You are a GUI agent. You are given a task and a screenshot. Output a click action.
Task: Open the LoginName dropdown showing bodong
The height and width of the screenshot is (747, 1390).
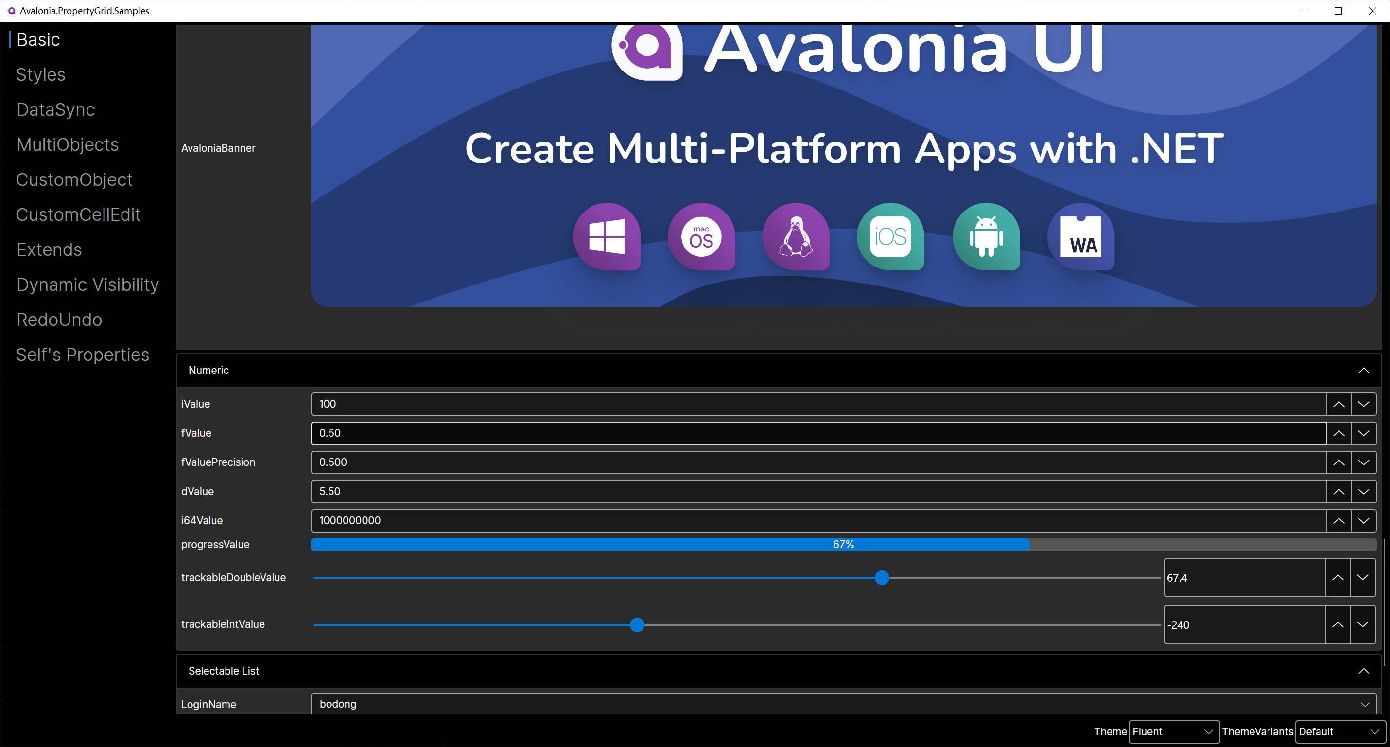(x=843, y=704)
